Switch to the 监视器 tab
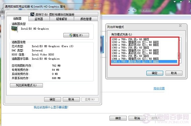Viewport: 191px width, 126px height. coord(39,19)
